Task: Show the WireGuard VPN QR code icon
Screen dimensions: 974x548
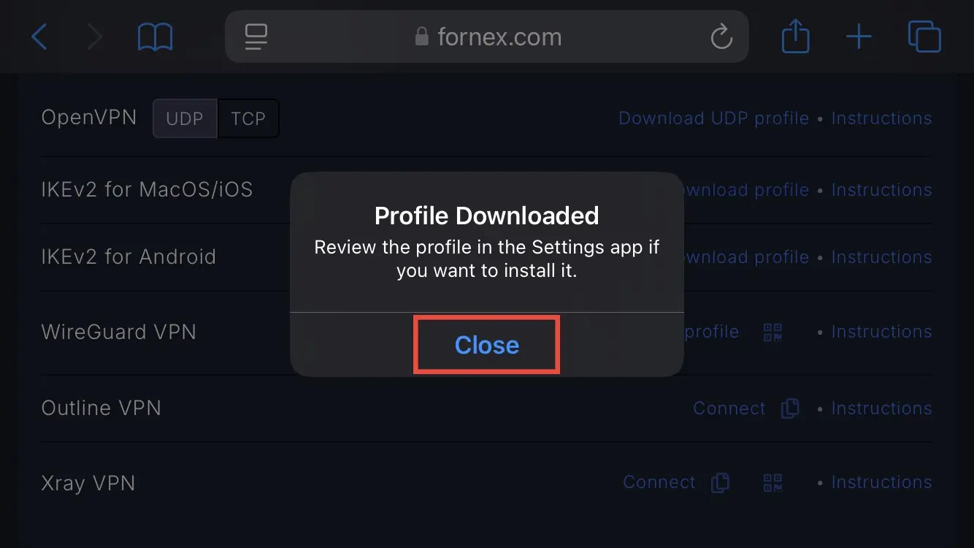Action: point(772,332)
